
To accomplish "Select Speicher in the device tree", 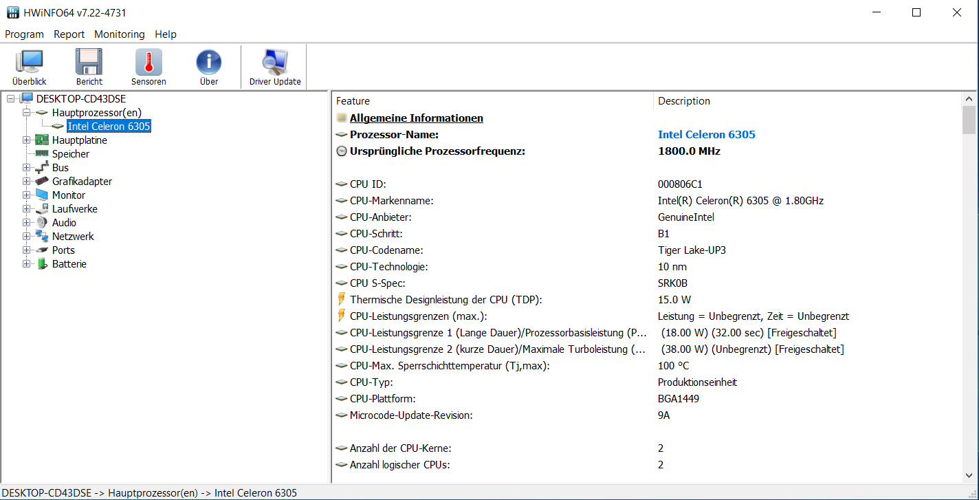I will pos(71,154).
